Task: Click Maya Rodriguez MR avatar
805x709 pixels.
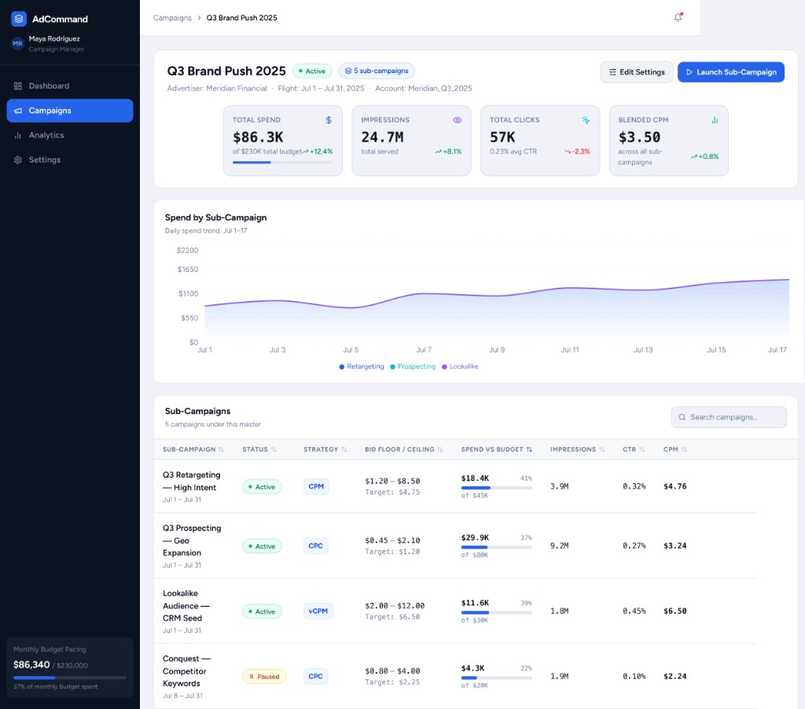Action: tap(17, 44)
